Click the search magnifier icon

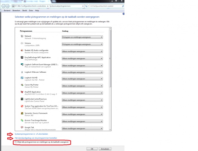tap(123, 6)
